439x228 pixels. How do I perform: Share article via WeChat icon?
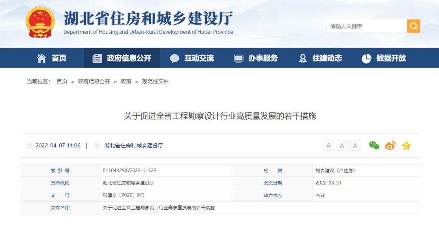pyautogui.click(x=374, y=145)
